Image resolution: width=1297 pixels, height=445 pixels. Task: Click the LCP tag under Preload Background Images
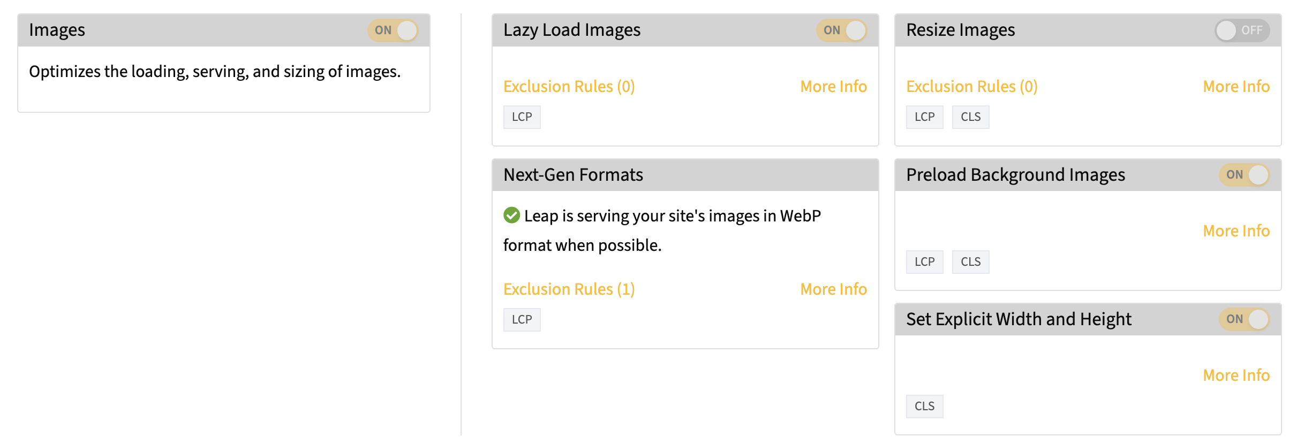click(924, 262)
